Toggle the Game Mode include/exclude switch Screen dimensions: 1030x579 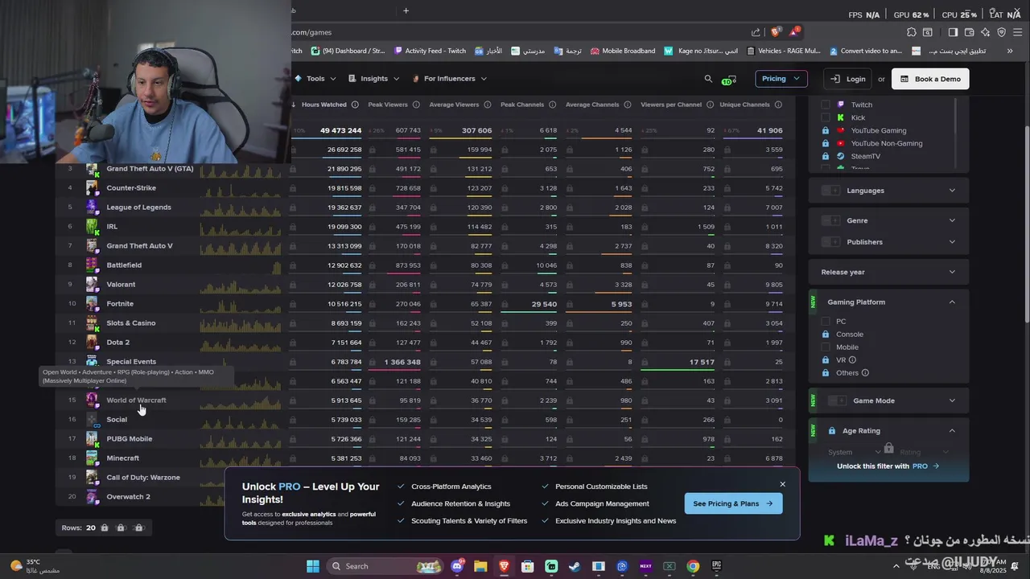tap(838, 400)
